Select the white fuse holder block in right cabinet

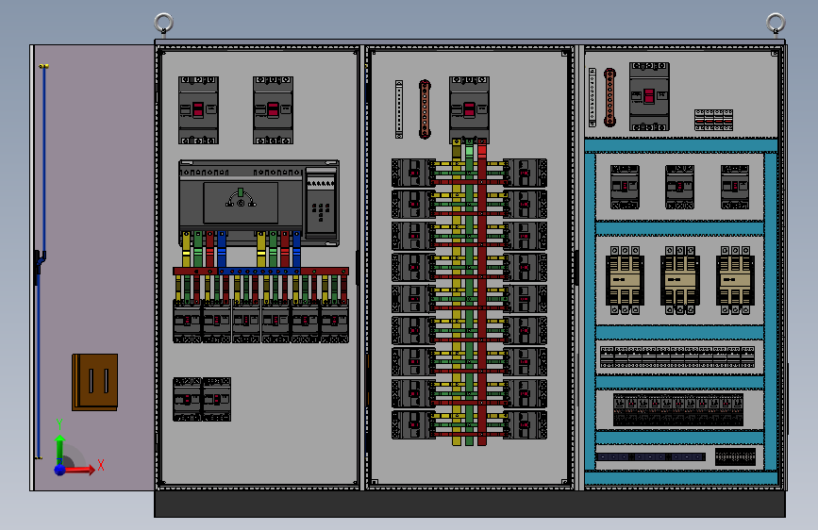tap(713, 120)
